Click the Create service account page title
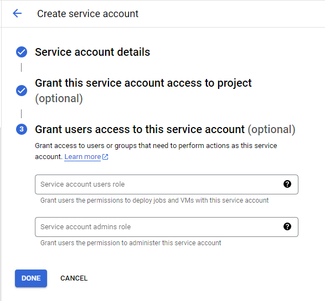Image resolution: width=325 pixels, height=301 pixels. [87, 14]
